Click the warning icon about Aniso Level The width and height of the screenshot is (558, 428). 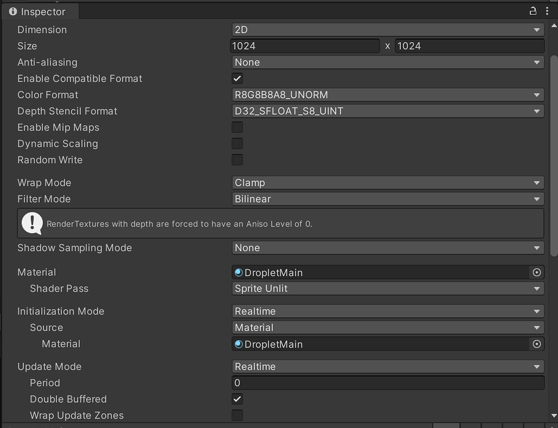pos(31,223)
